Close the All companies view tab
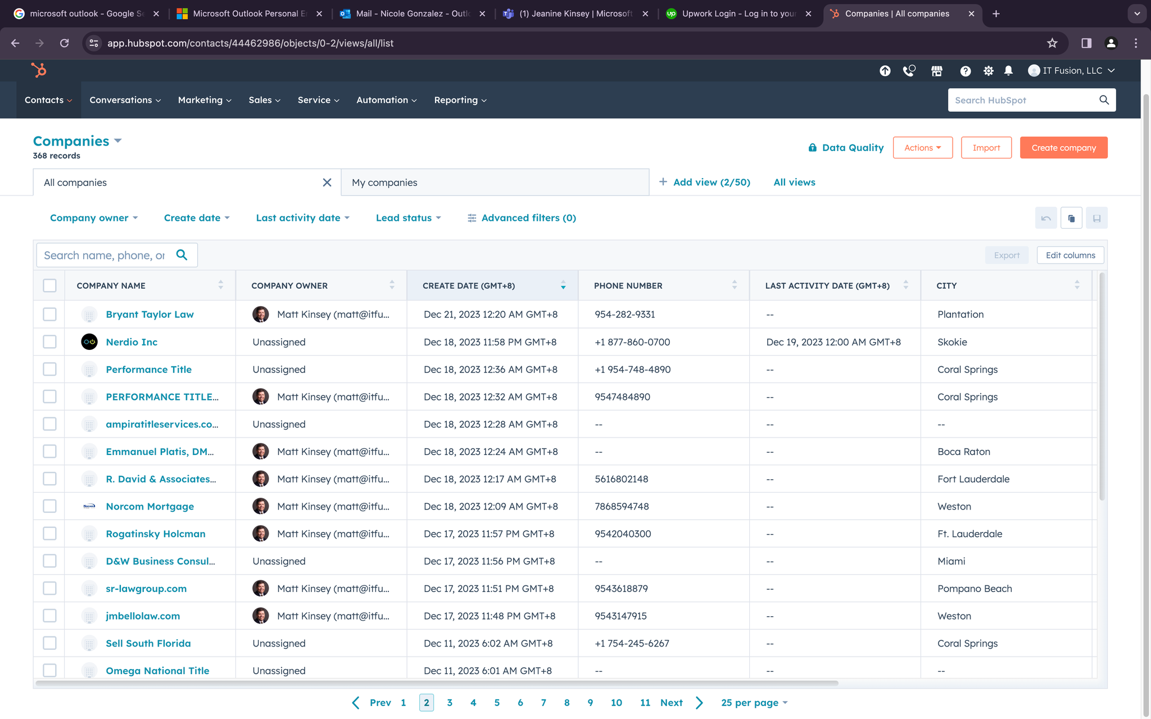The height and width of the screenshot is (719, 1151). [x=327, y=183]
